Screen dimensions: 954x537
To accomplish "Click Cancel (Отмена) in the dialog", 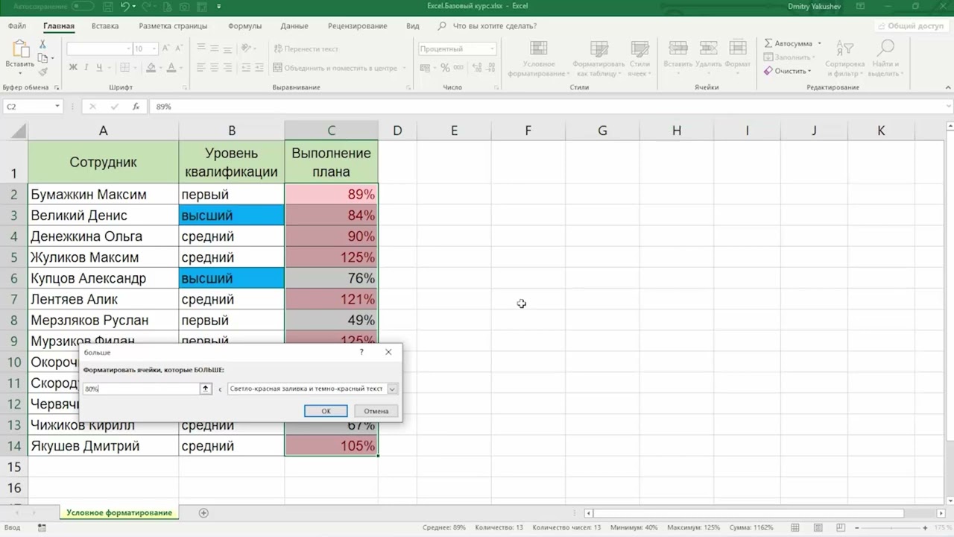I will [376, 411].
